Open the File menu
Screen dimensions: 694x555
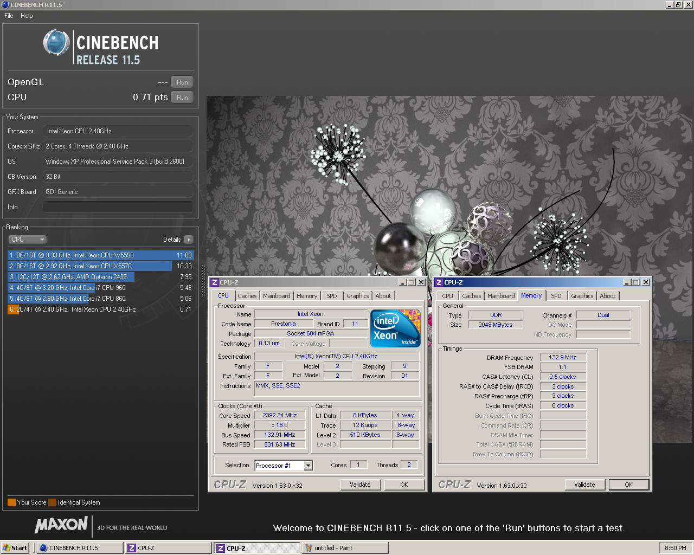[x=9, y=16]
